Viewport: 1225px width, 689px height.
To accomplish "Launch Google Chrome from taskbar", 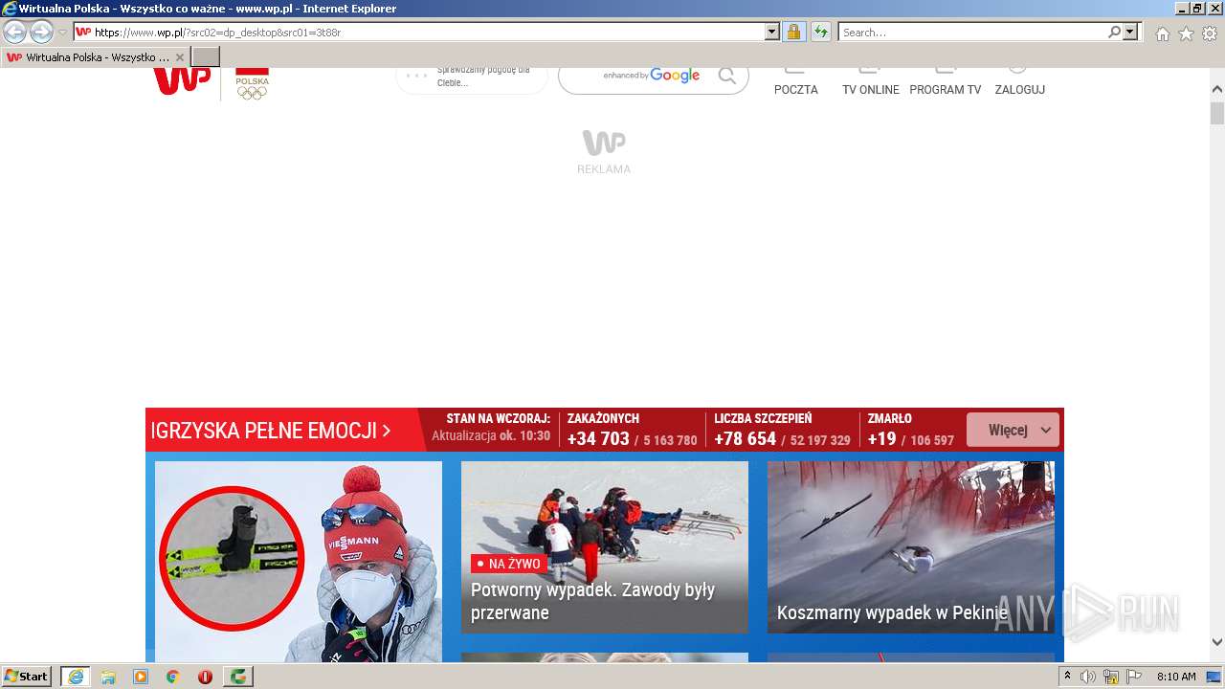I will coord(173,677).
